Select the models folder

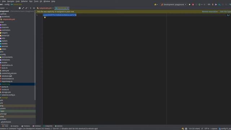pyautogui.click(x=4, y=44)
